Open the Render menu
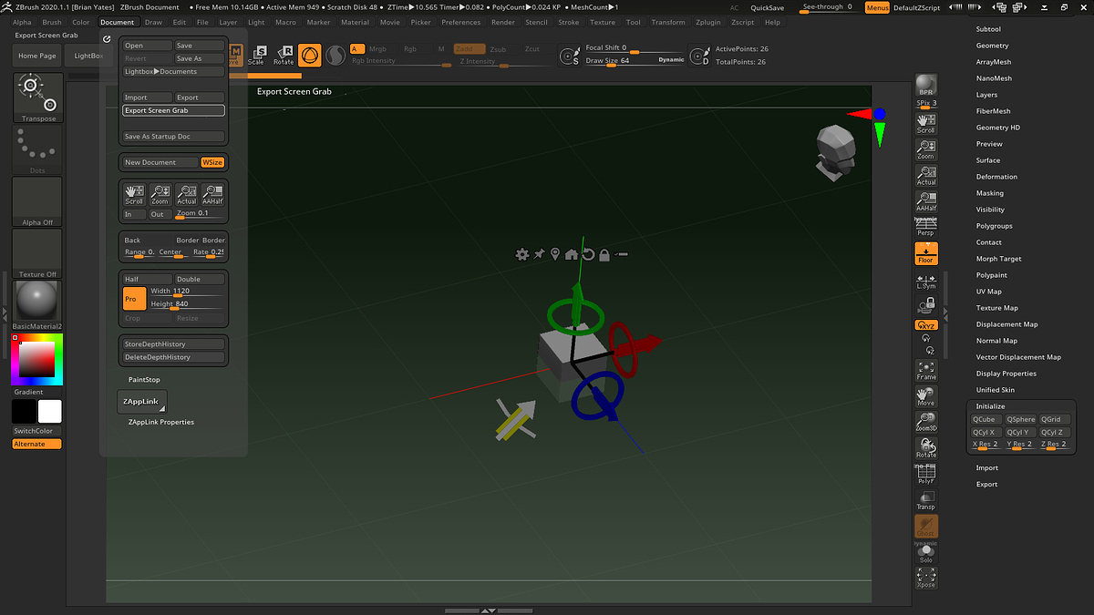Image resolution: width=1094 pixels, height=615 pixels. click(x=503, y=22)
